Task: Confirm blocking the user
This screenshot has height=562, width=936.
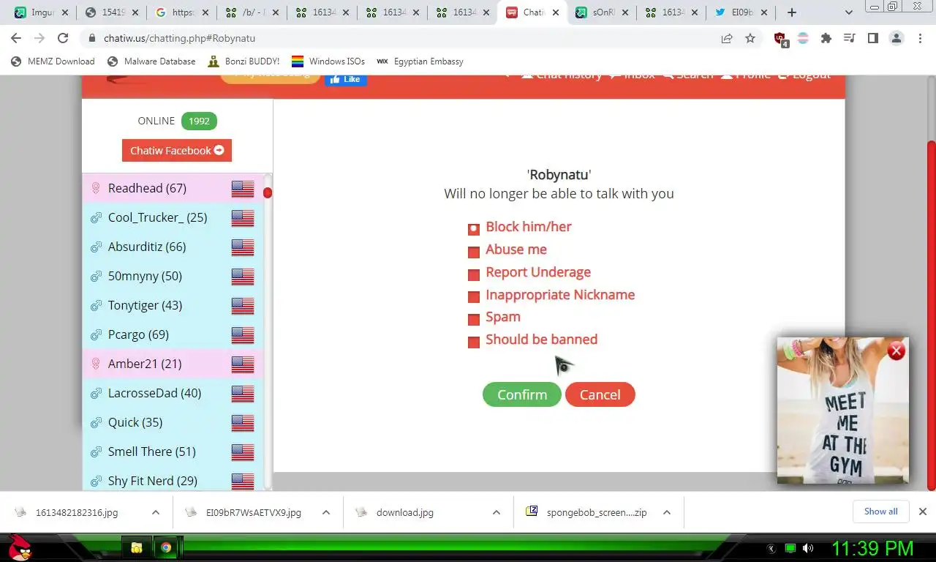Action: click(x=522, y=394)
